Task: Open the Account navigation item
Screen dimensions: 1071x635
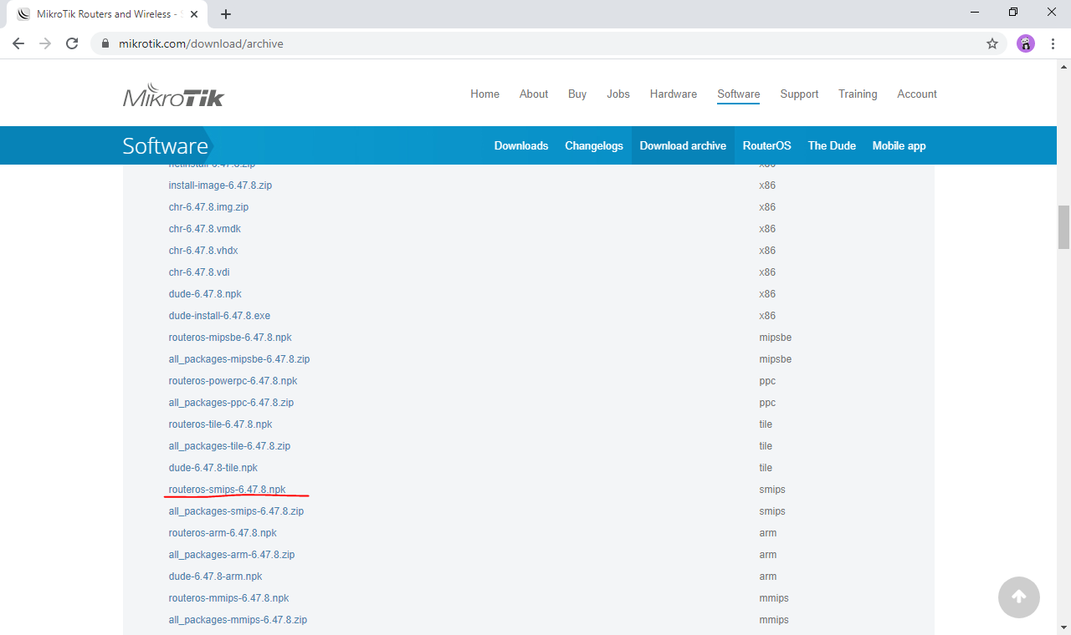Action: click(x=917, y=94)
